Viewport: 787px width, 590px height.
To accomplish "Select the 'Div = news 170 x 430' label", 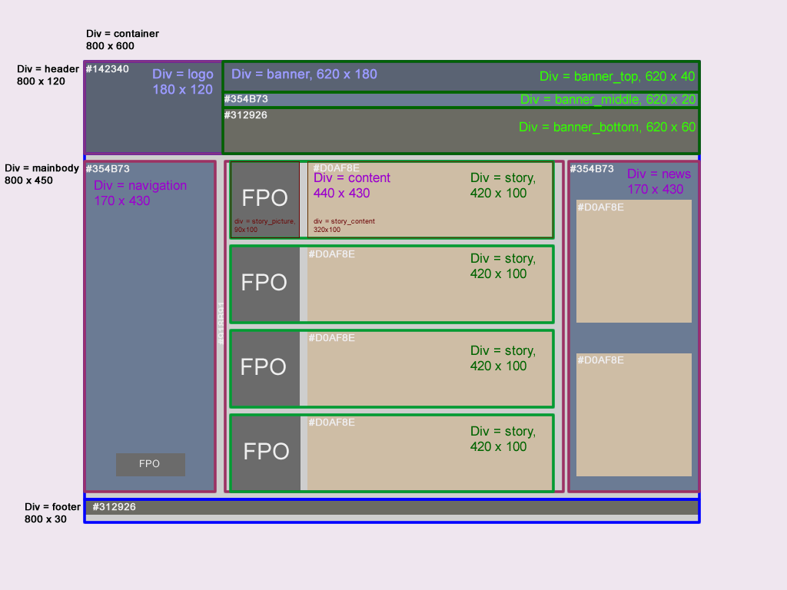I will point(659,181).
